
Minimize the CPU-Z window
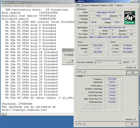point(132,1)
